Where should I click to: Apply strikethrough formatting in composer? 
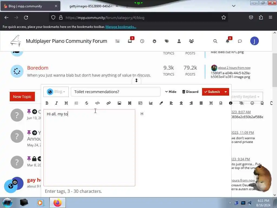point(87,103)
